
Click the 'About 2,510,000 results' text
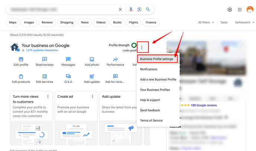tap(37, 35)
